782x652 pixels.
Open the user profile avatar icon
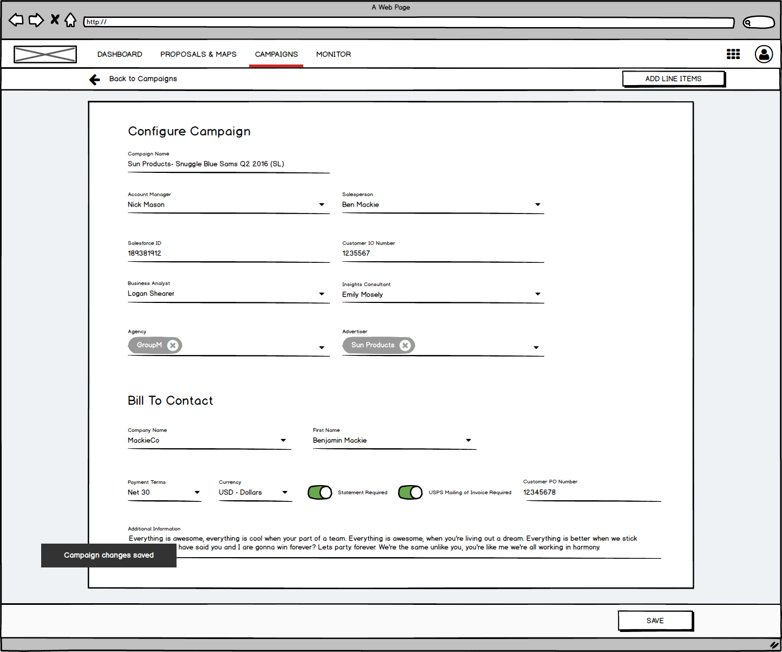(764, 54)
